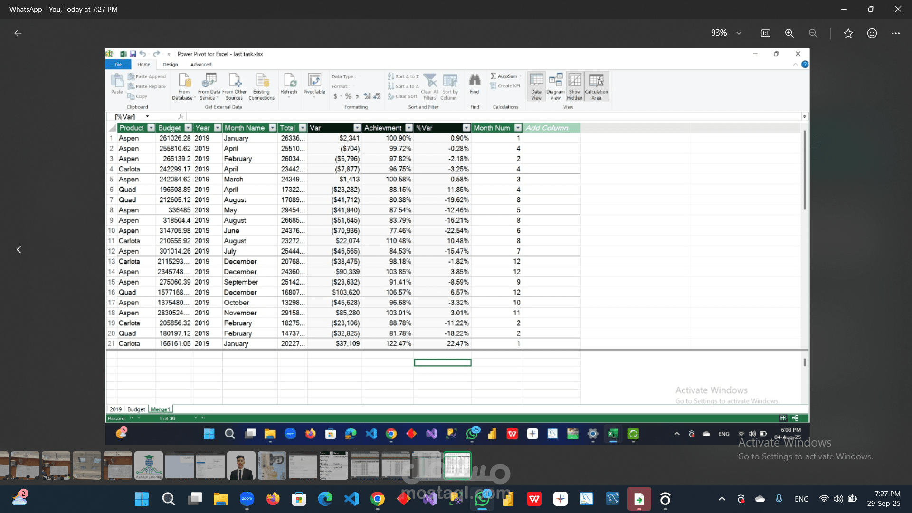912x513 pixels.
Task: Click the ENG language button in bottom tray
Action: [x=802, y=499]
